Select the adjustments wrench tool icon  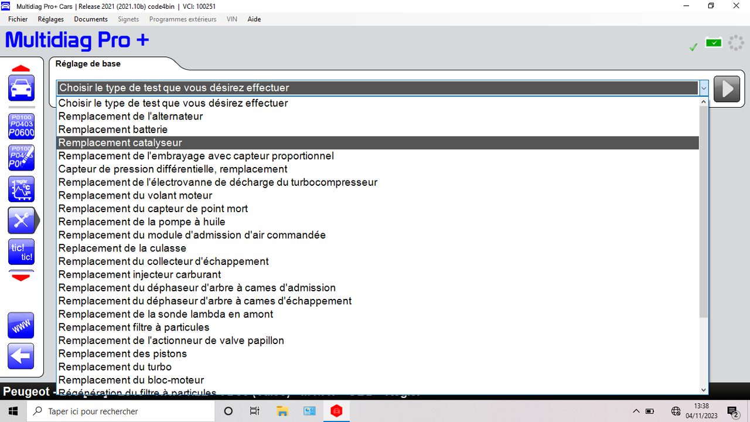(23, 220)
